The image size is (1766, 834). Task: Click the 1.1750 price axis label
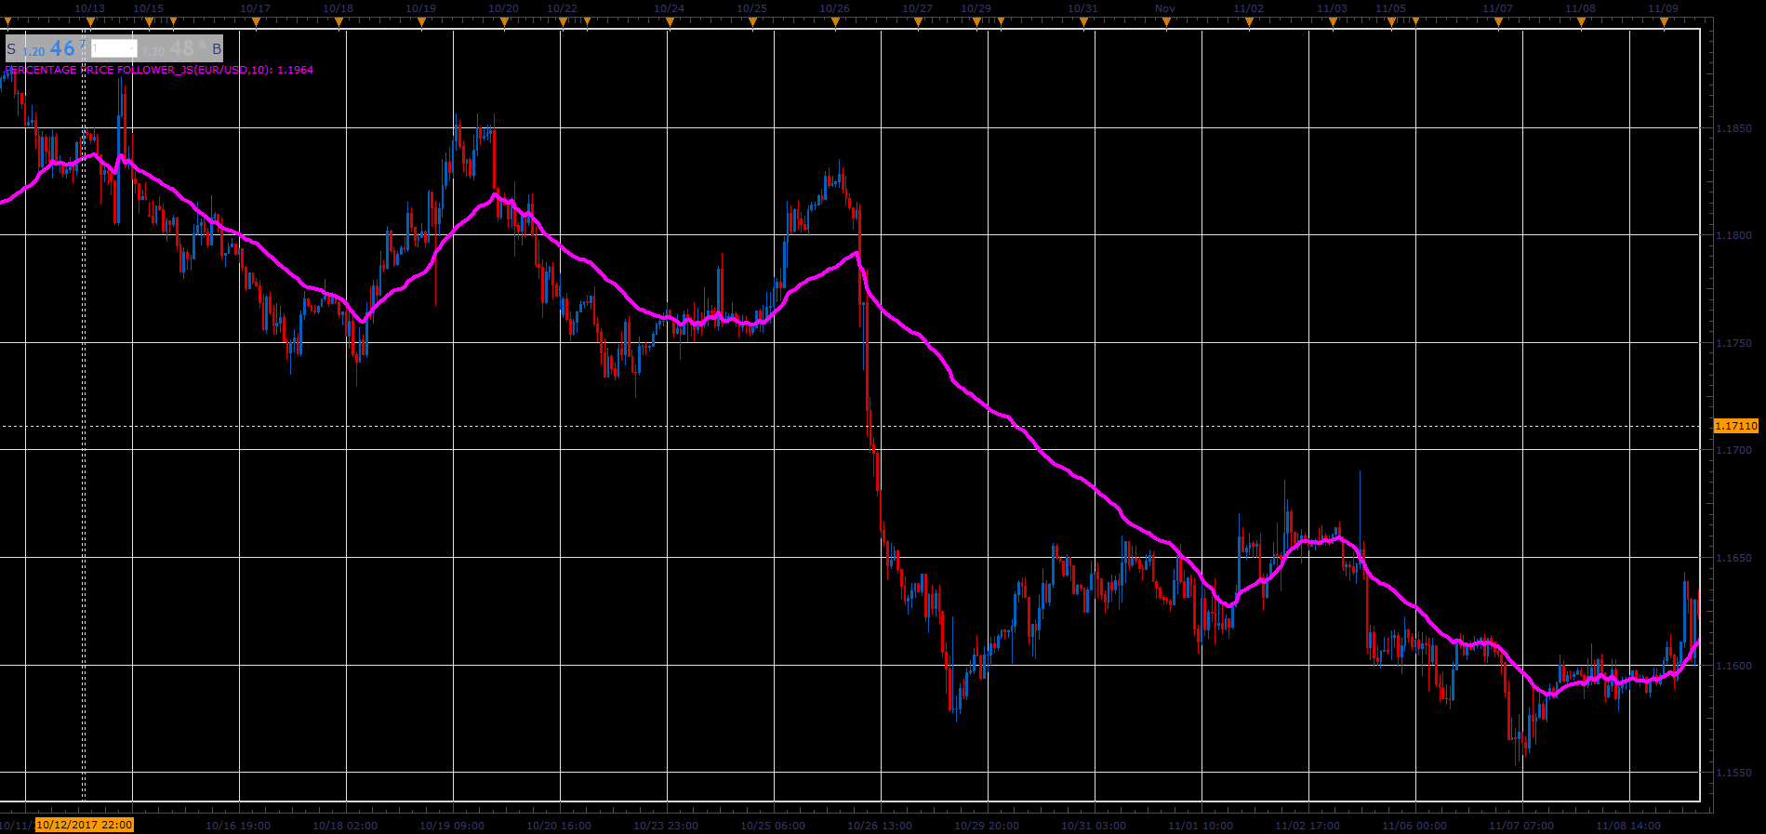coord(1733,343)
